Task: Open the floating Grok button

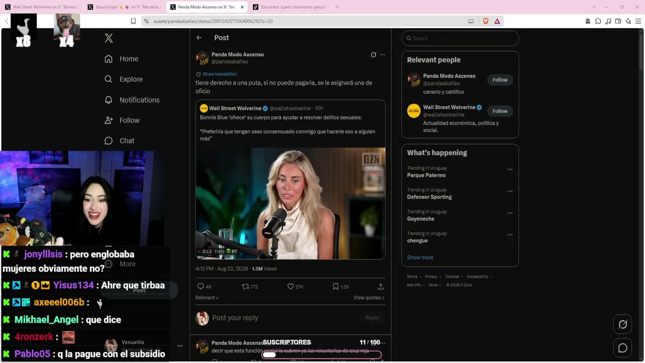Action: tap(623, 325)
